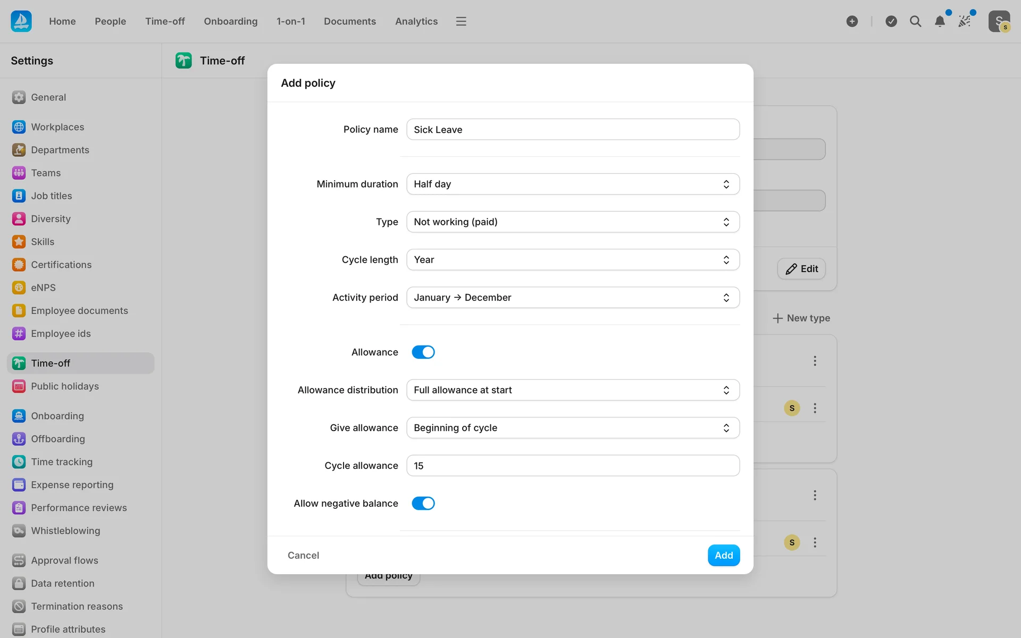Screen dimensions: 1021x638
Task: Open the Activity period dropdown
Action: pos(573,298)
